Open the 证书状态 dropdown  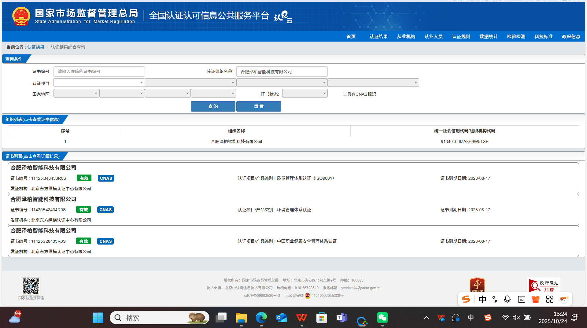305,94
